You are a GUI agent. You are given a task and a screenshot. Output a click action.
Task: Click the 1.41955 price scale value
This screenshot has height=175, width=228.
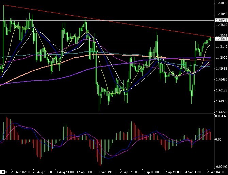222,101
